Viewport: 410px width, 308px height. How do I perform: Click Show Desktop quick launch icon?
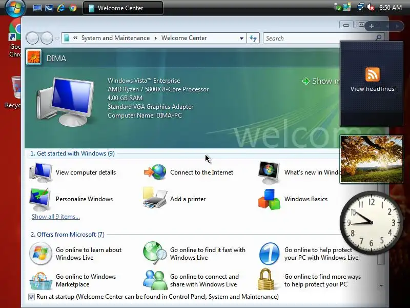37,8
